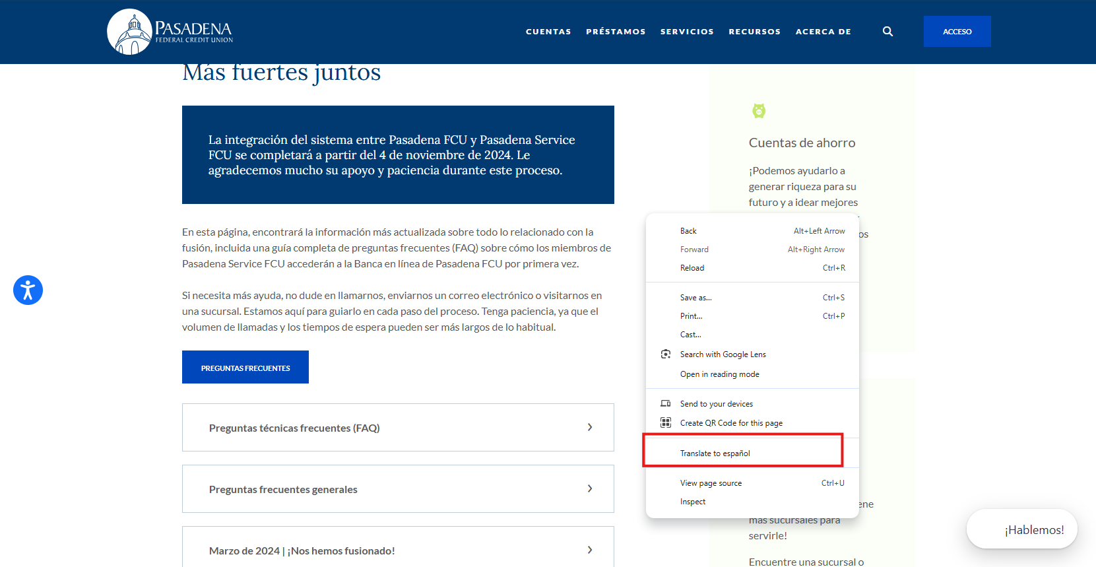Click the paragraph starting En esta página
This screenshot has width=1096, height=567.
coord(397,248)
